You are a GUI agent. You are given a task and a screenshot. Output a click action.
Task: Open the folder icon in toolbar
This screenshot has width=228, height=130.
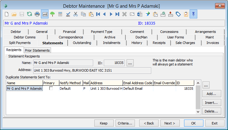coord(14,14)
